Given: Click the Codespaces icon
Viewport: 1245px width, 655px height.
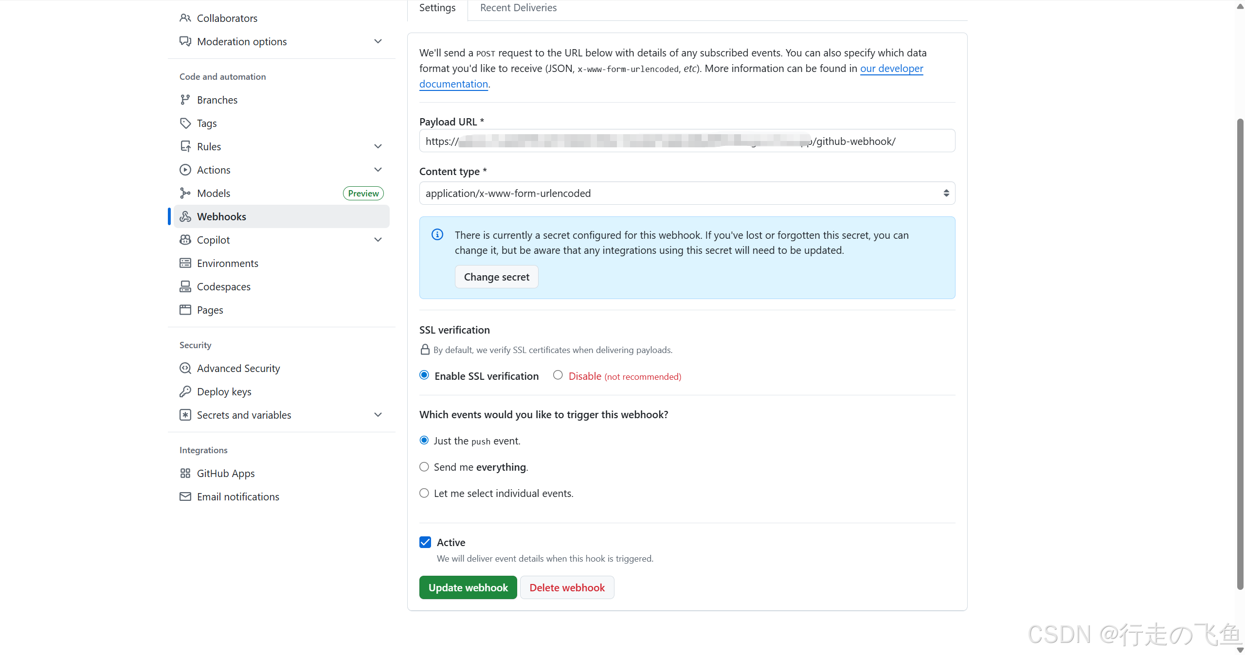Looking at the screenshot, I should pyautogui.click(x=185, y=286).
